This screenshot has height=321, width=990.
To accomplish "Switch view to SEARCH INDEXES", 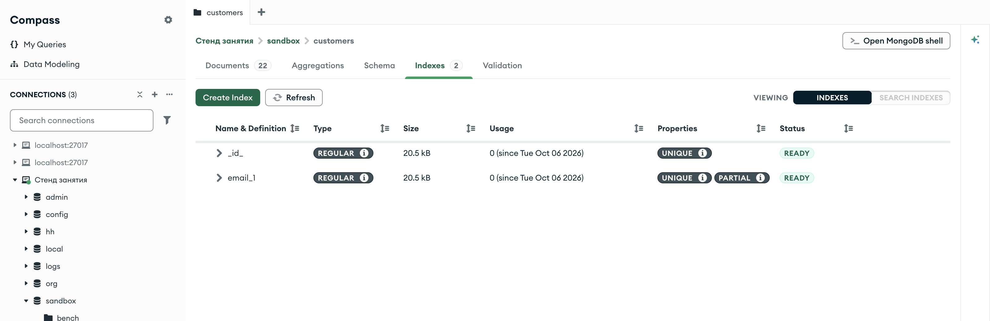I will [x=911, y=98].
